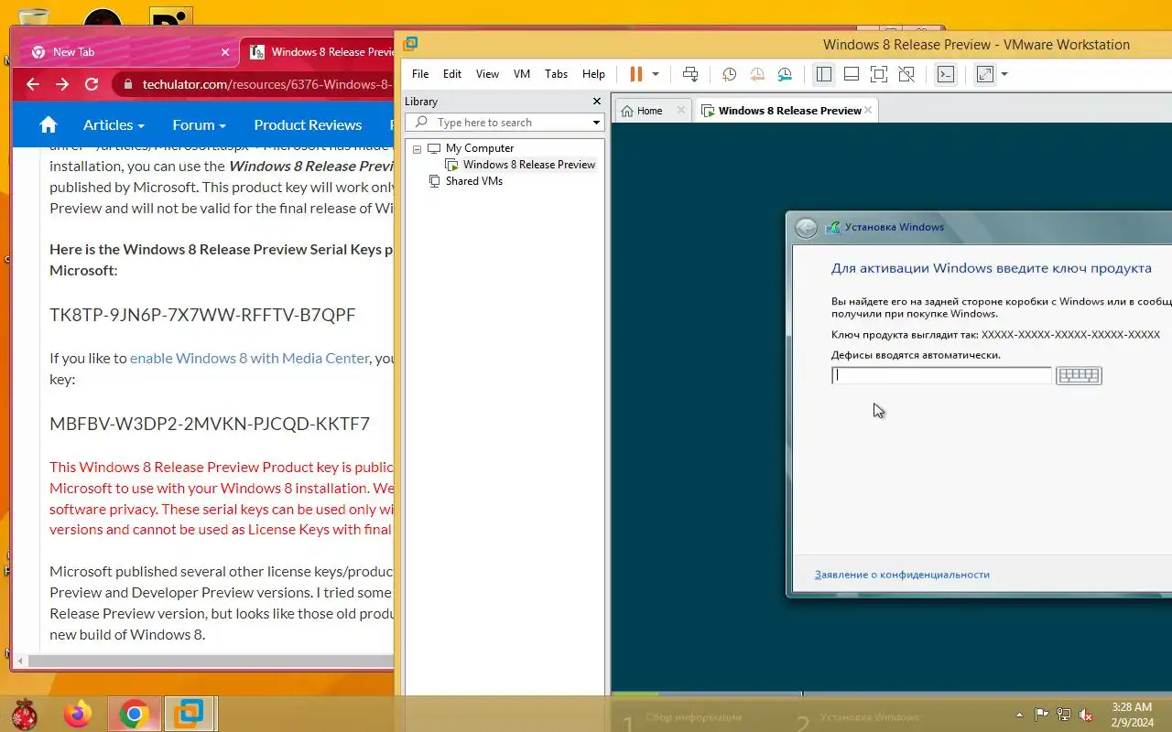1172x732 pixels.
Task: Go back in Chrome browser
Action: pos(33,84)
